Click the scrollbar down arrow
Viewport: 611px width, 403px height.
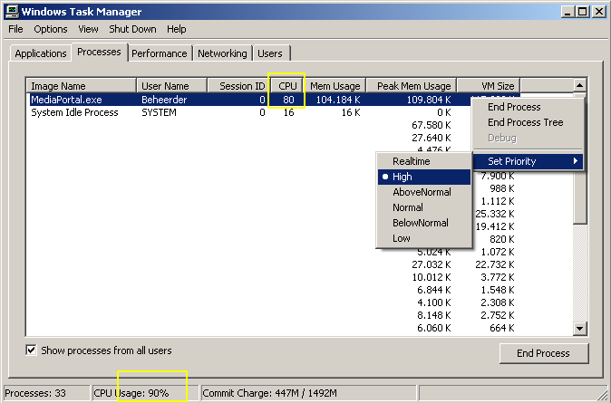580,329
